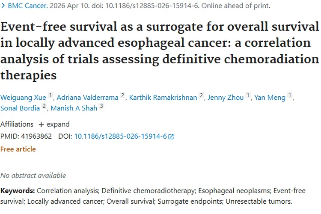Image resolution: width=321 pixels, height=214 pixels.
Task: Click the external link icon beside DOI
Action: (171, 137)
